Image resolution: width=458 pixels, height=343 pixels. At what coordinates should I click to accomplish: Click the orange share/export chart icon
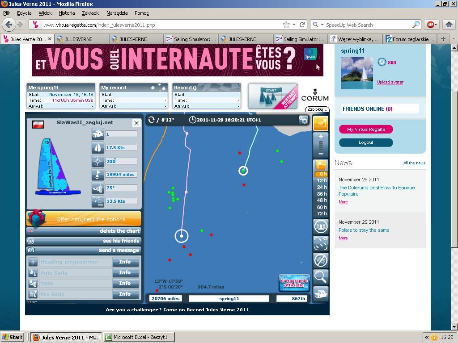[x=321, y=123]
